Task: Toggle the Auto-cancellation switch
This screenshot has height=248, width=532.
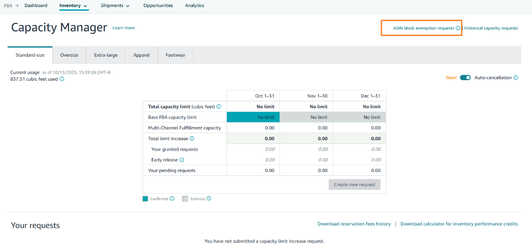Action: (x=465, y=78)
